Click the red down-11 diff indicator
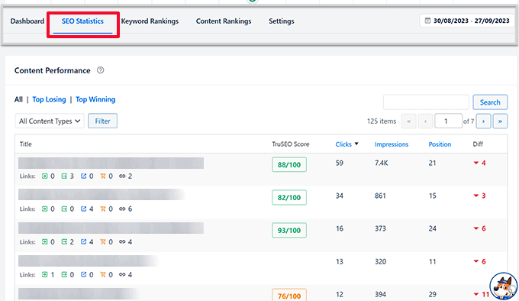Viewport: 519px width, 301px height. pos(482,294)
